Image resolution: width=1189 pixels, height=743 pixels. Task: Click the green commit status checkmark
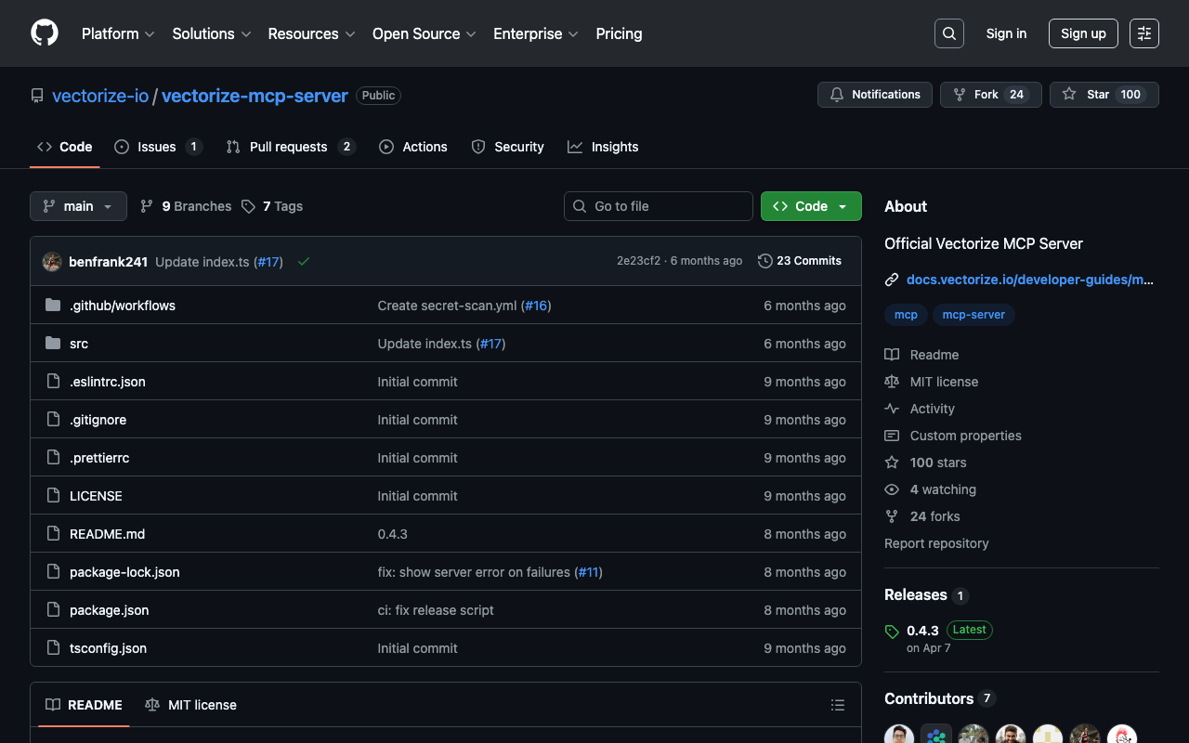[x=304, y=262]
